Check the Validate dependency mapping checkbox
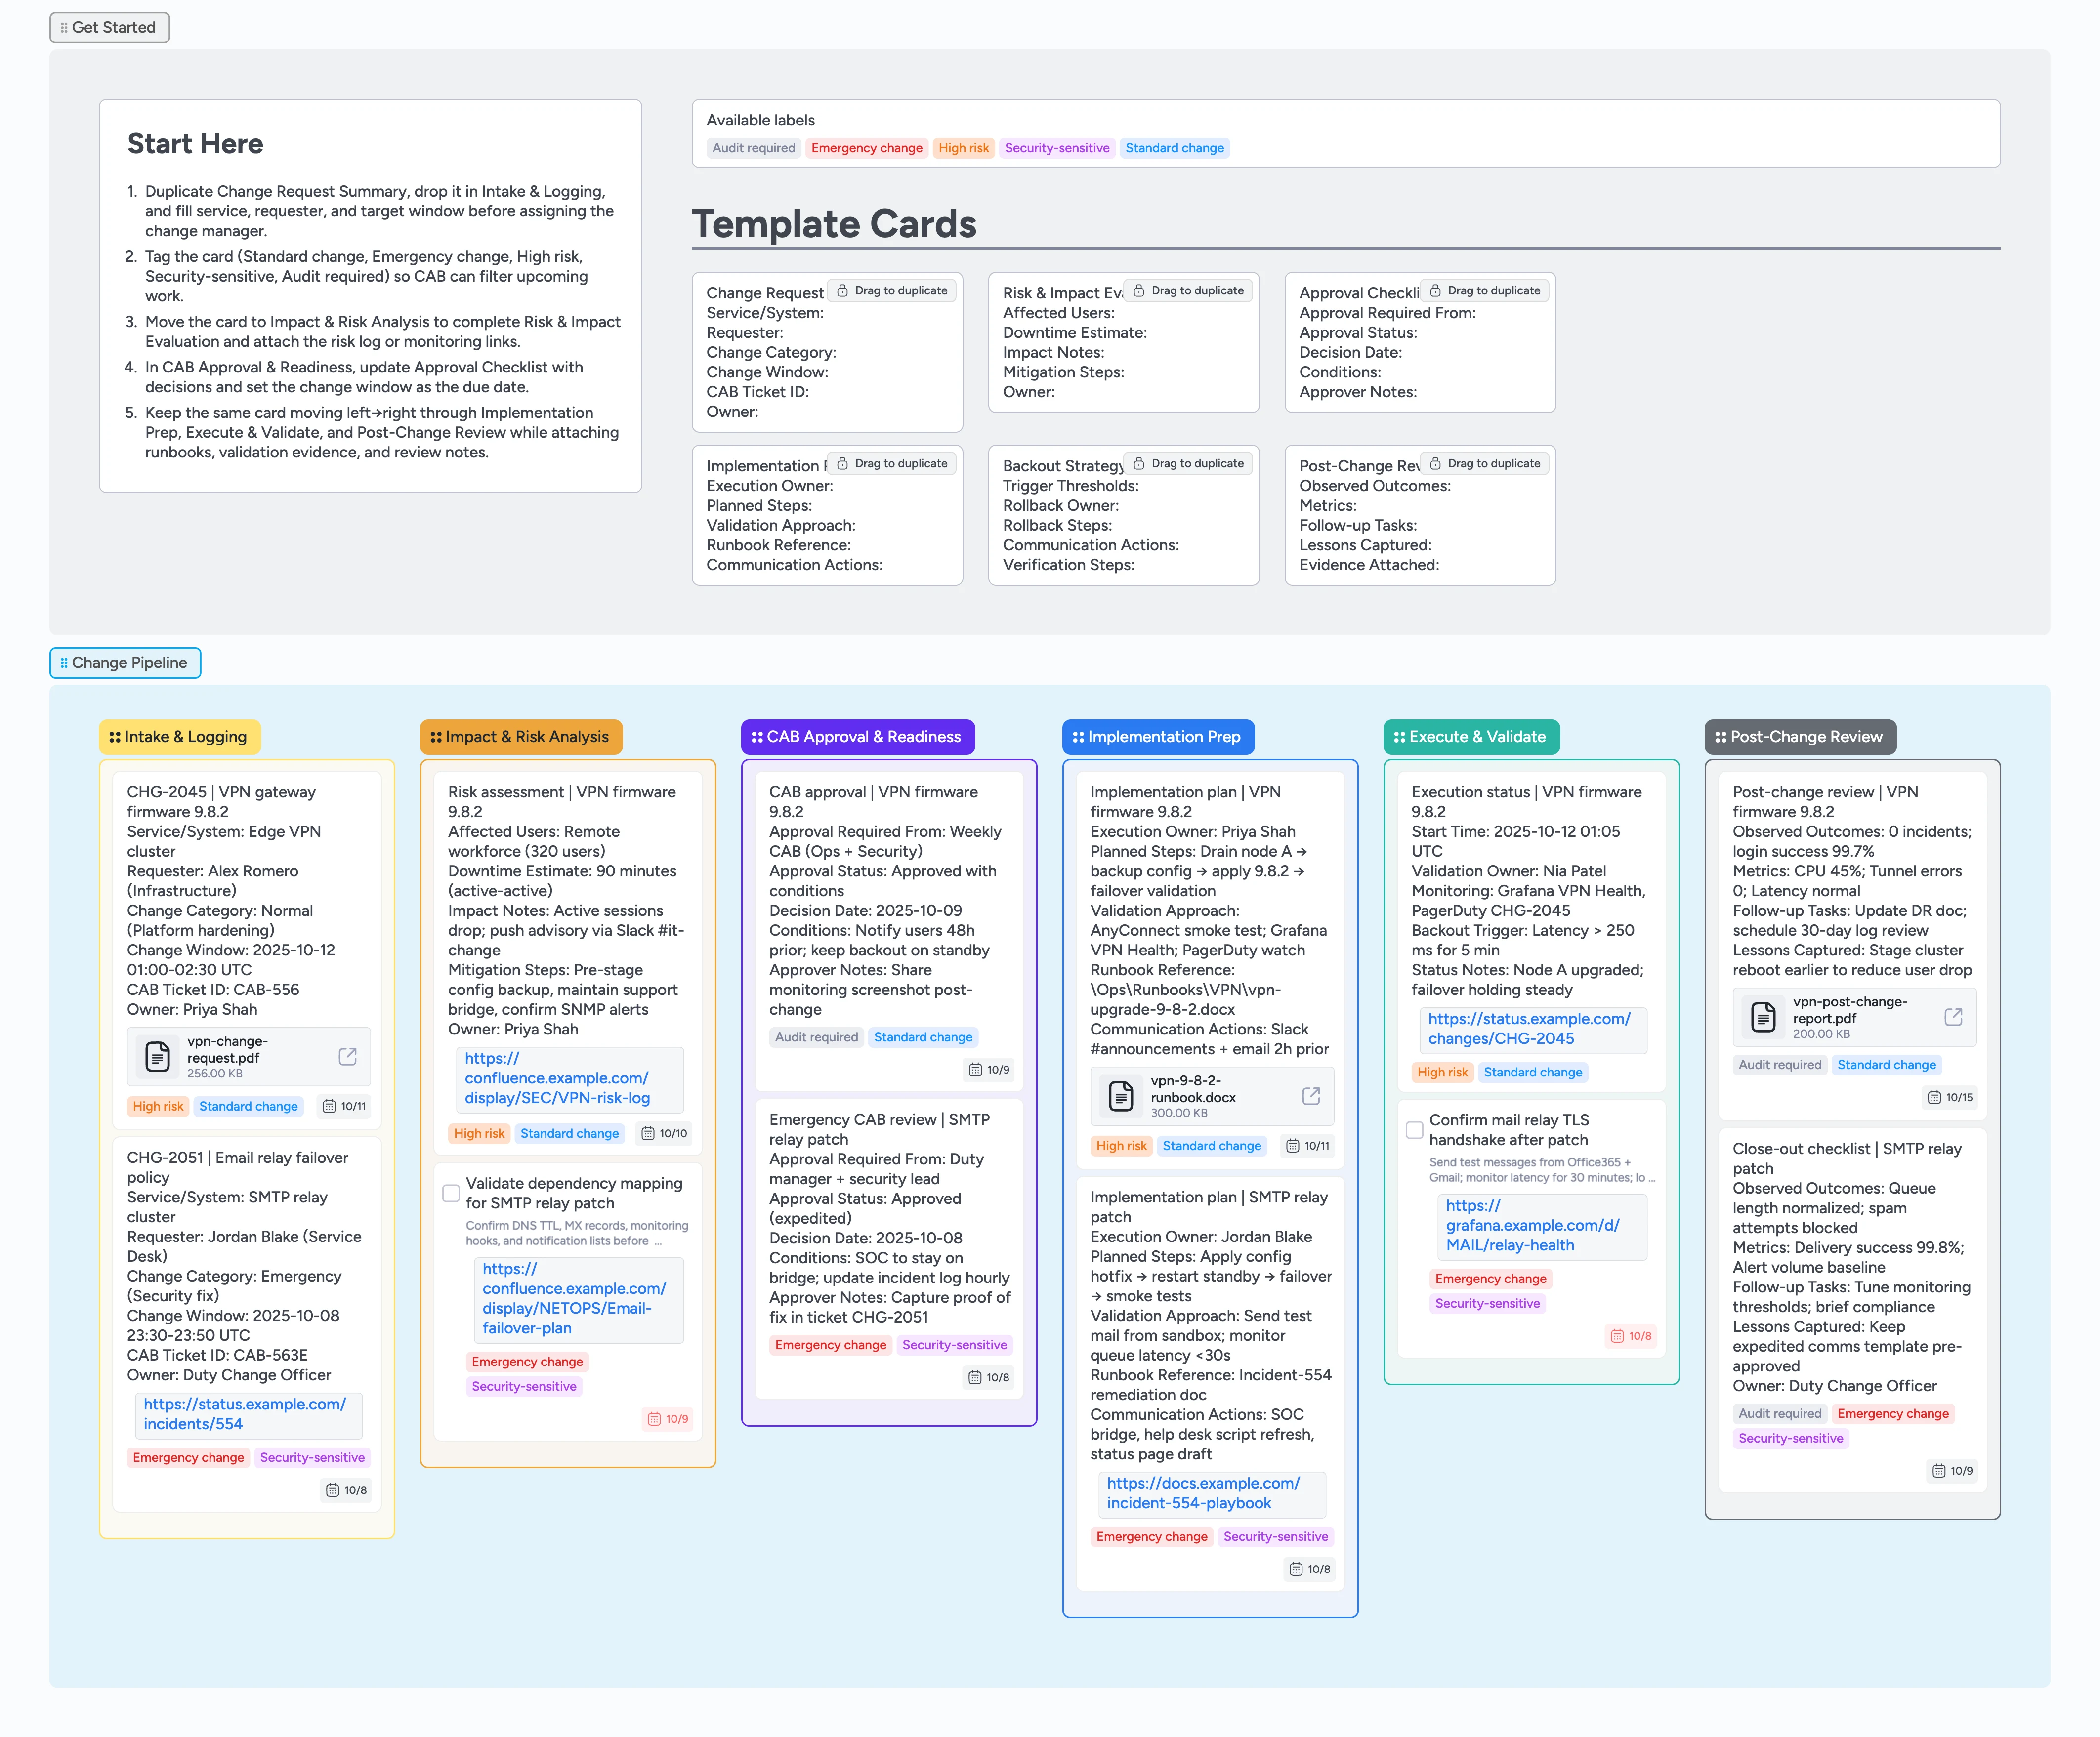 point(450,1192)
